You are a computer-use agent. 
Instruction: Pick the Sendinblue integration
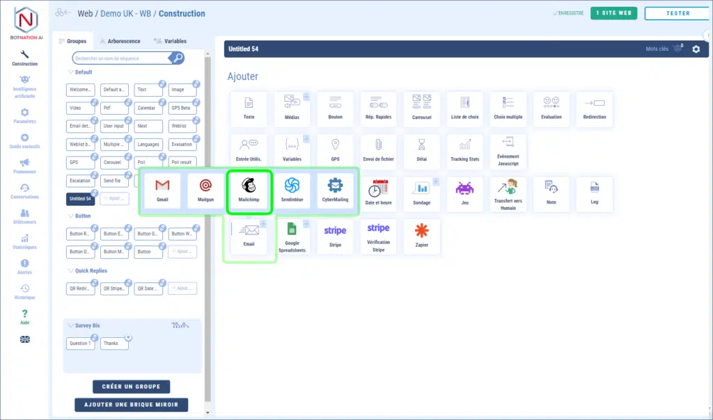click(292, 191)
